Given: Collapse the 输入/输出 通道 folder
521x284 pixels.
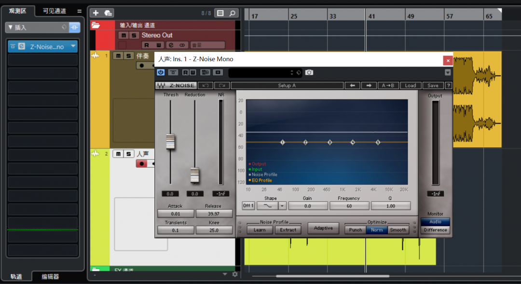Looking at the screenshot, I should click(x=96, y=25).
